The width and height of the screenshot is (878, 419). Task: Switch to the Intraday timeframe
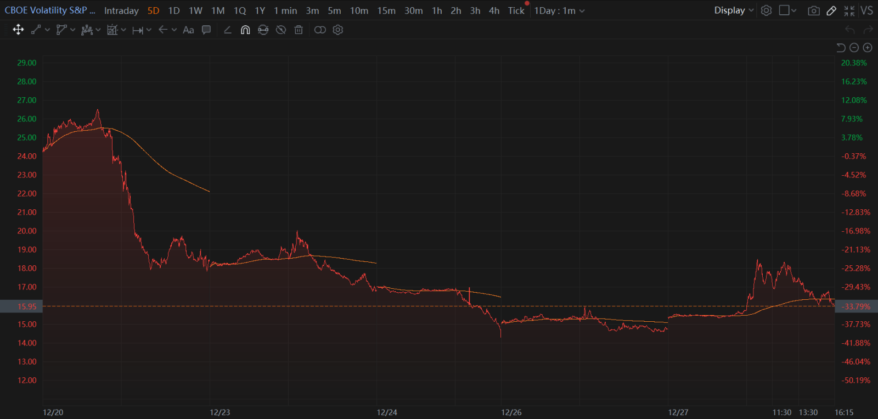(121, 10)
